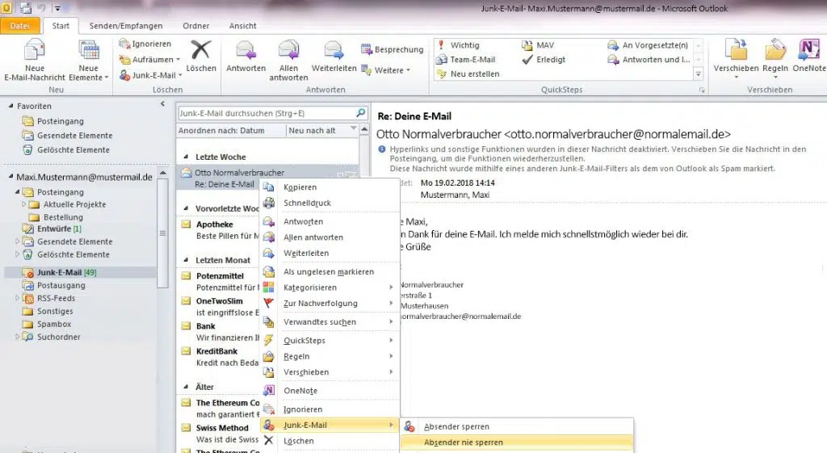827x453 pixels.
Task: Open the Postausgang folder
Action: pos(61,285)
